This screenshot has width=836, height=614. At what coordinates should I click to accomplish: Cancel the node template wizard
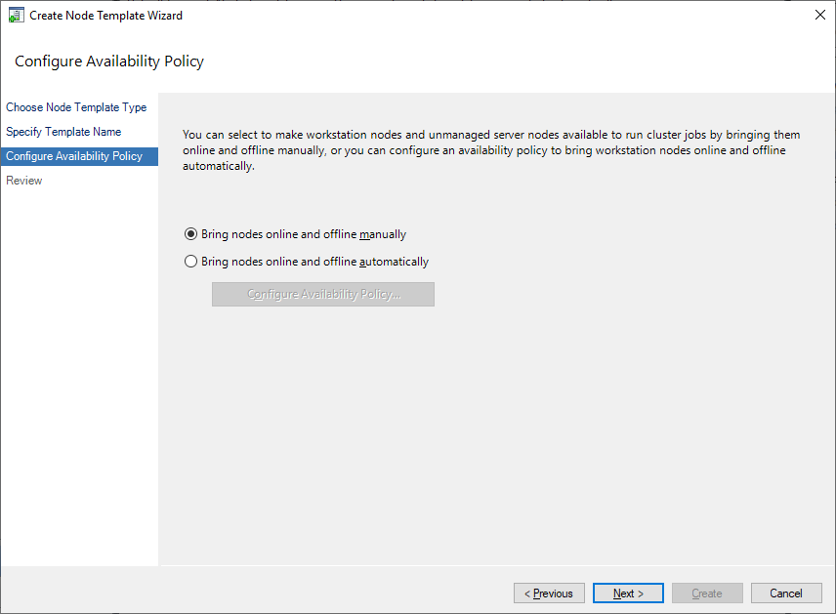coord(785,593)
